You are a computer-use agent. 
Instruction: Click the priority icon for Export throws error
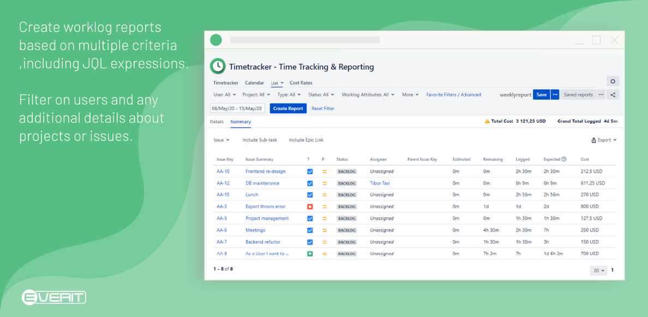click(325, 206)
